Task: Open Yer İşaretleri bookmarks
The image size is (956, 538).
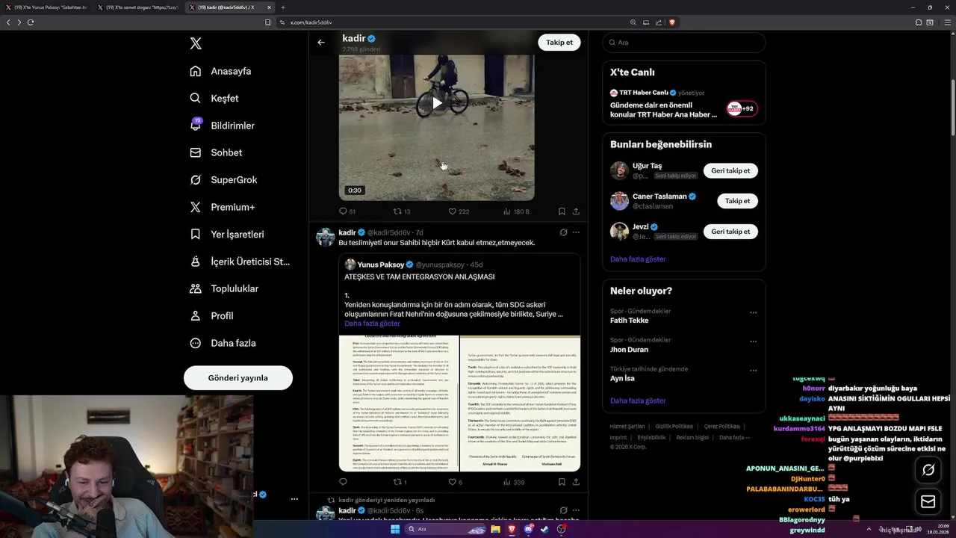Action: pos(226,234)
